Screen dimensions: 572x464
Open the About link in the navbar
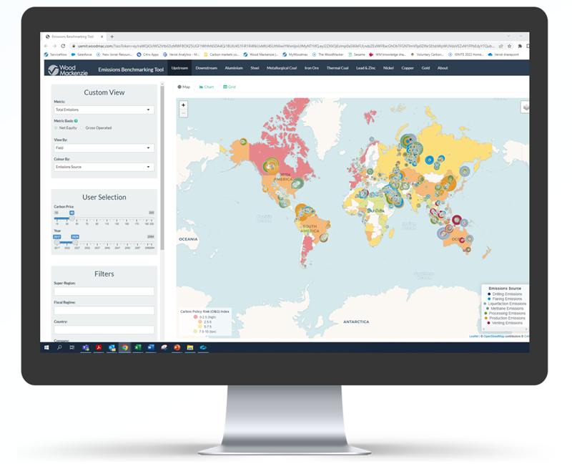[443, 68]
